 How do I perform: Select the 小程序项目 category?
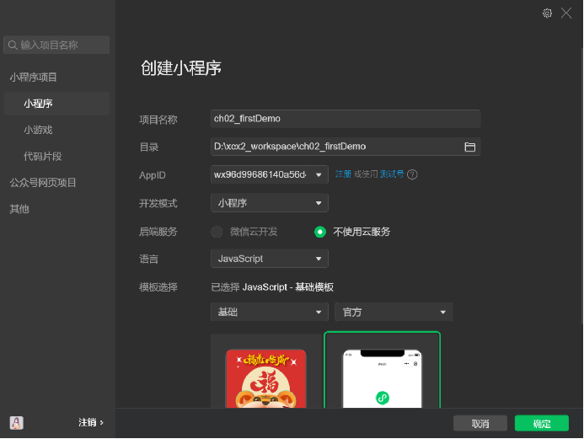coord(33,78)
